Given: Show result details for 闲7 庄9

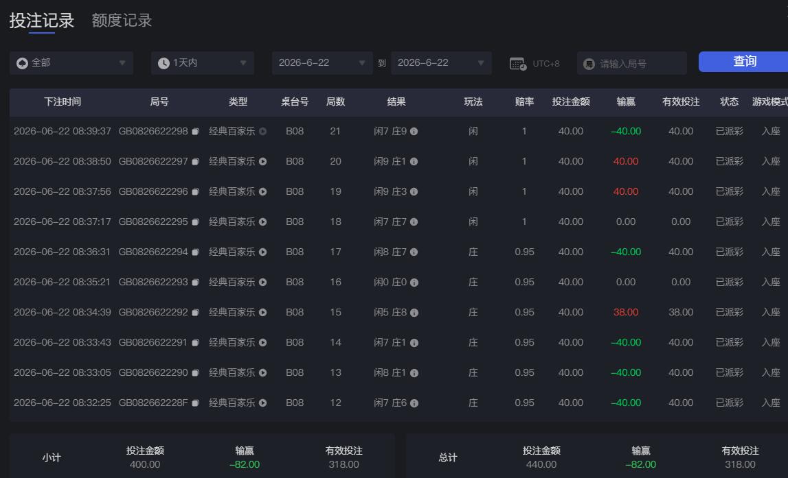Looking at the screenshot, I should 414,132.
